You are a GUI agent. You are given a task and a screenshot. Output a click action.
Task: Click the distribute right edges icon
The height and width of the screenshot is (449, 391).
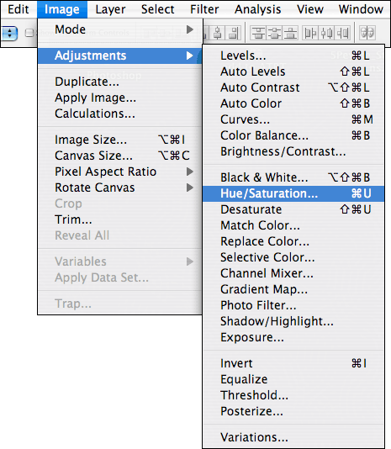(x=342, y=33)
